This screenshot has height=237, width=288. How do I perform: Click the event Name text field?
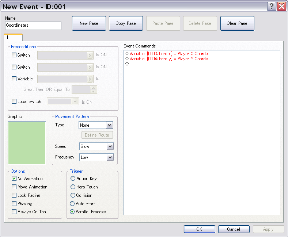33,26
